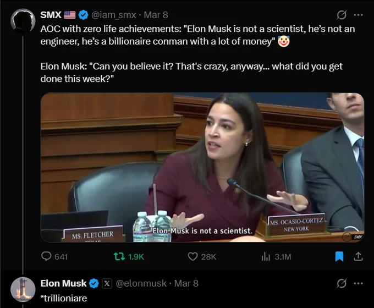Screen dimensions: 374x308
Task: Open more options menu for SMX post
Action: [358, 15]
